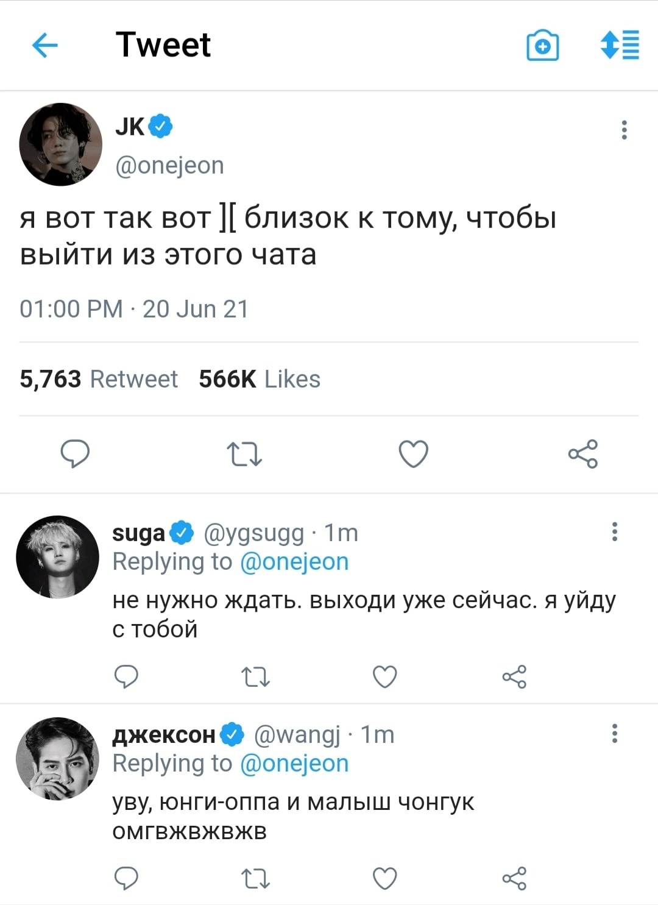Reply to suga's comment

127,676
